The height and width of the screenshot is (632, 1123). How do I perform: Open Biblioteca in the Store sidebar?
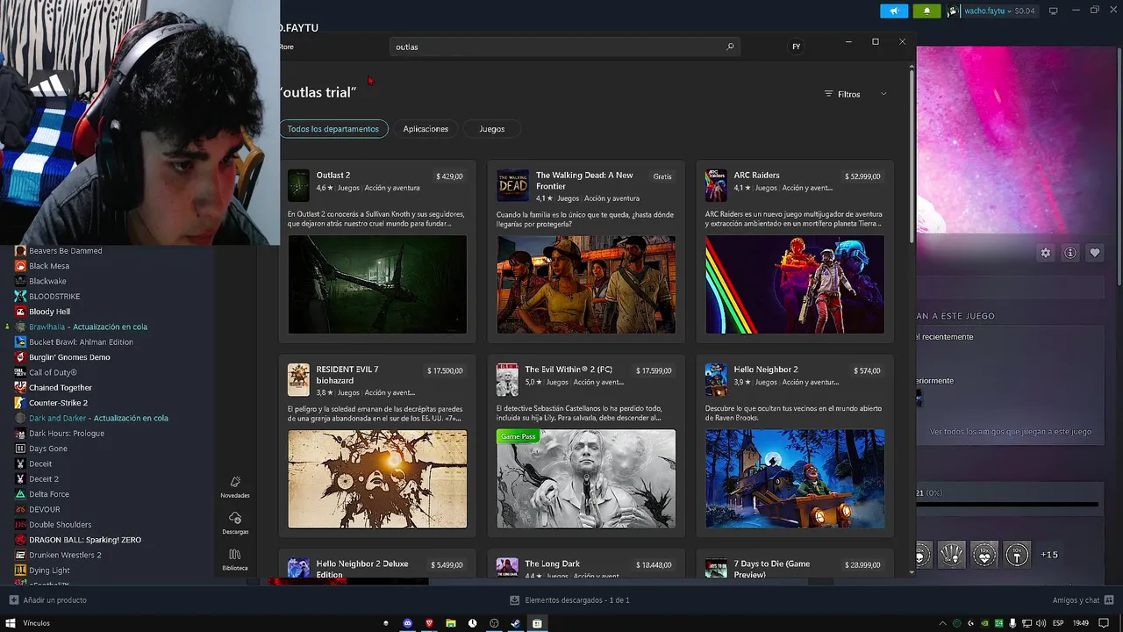[235, 559]
